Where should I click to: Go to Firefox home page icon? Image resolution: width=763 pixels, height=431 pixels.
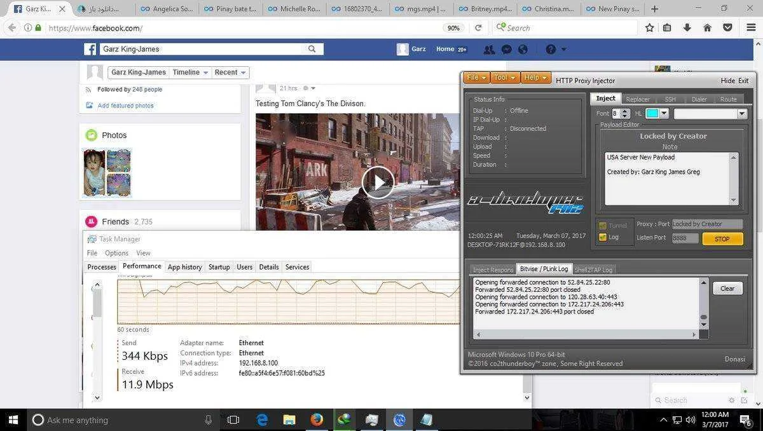[x=707, y=28]
